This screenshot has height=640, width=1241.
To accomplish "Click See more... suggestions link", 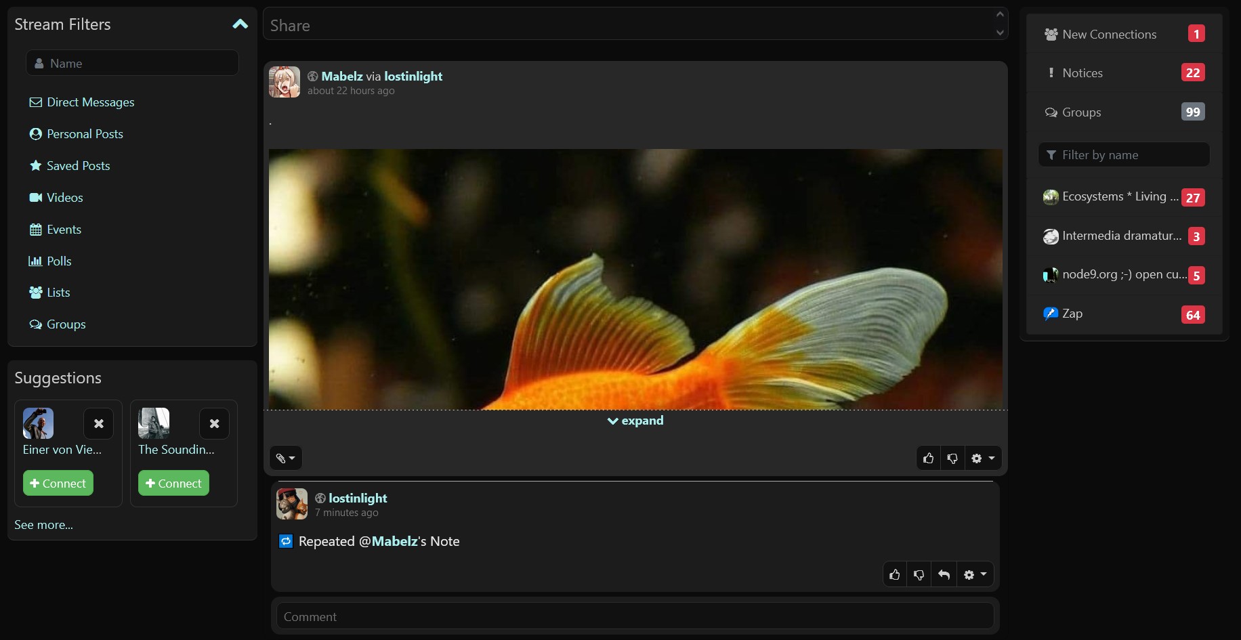I will 44,525.
